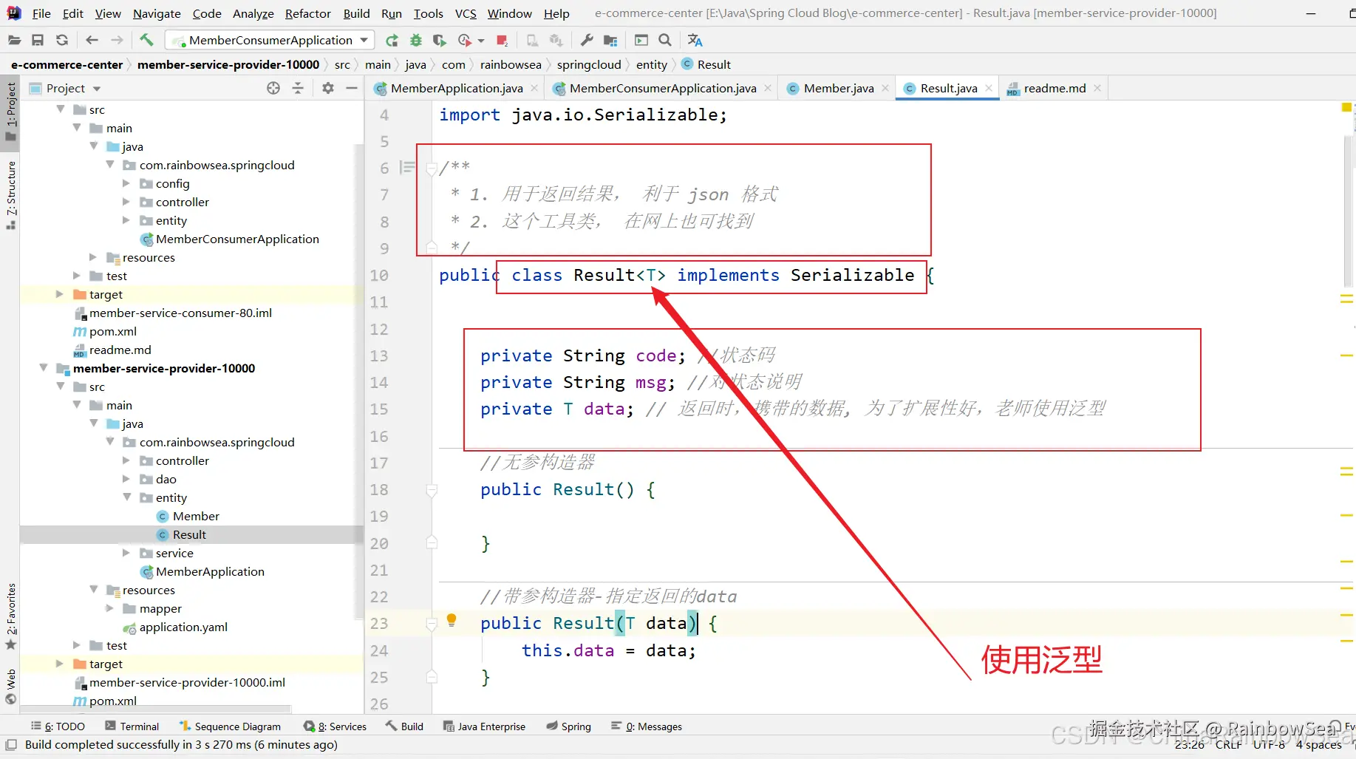Open the Refactor menu
Image resolution: width=1356 pixels, height=759 pixels.
point(307,13)
